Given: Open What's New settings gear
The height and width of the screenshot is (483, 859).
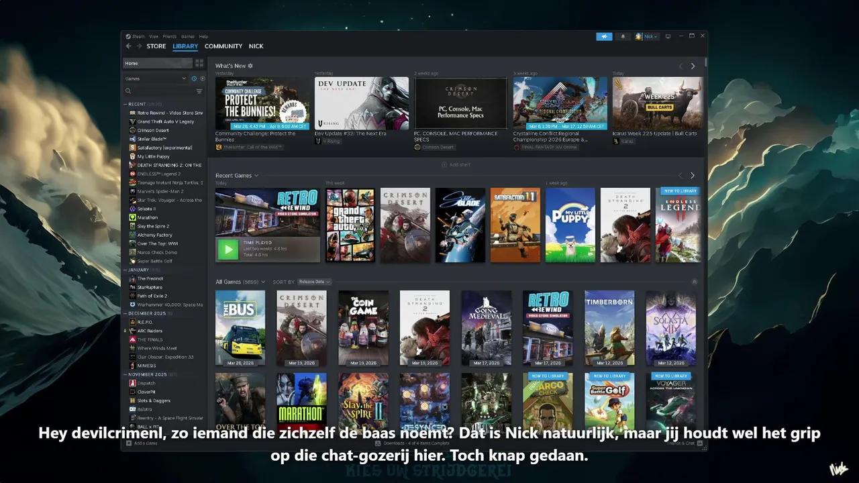Looking at the screenshot, I should (x=250, y=66).
